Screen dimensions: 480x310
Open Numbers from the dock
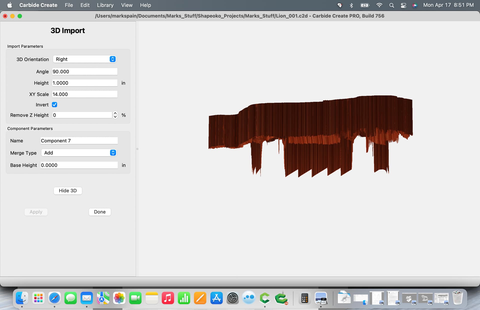pos(184,298)
